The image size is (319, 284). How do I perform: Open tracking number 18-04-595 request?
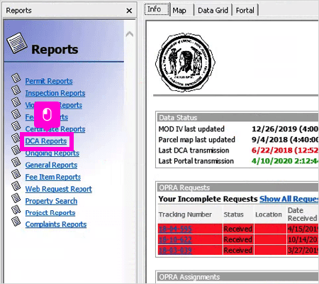175,229
